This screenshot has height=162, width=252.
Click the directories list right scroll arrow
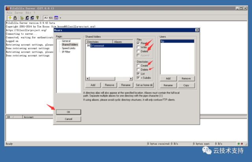tap(131, 79)
